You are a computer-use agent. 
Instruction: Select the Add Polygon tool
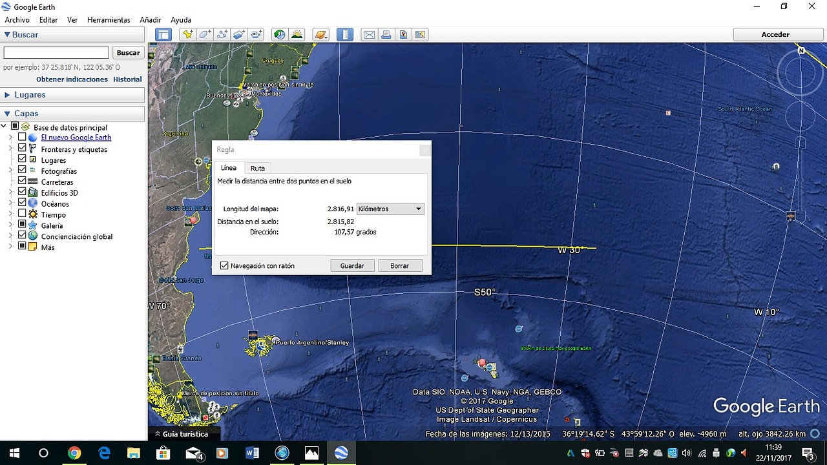tap(205, 35)
